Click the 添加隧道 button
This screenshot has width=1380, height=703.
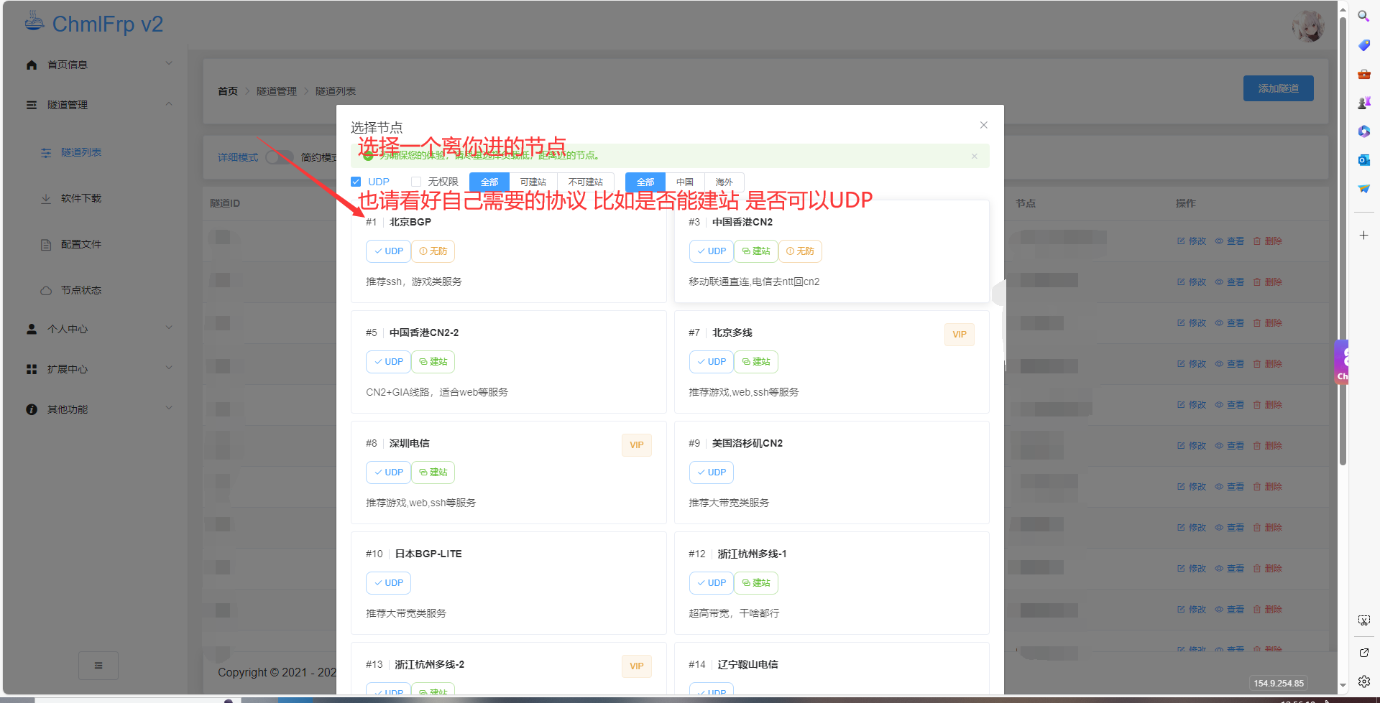tap(1278, 88)
